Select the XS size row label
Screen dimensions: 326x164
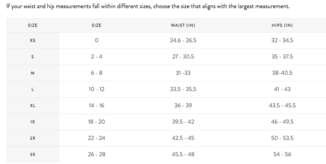(x=33, y=40)
